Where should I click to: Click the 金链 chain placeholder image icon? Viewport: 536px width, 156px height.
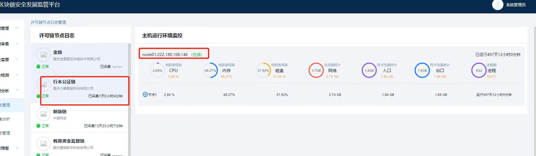43,55
